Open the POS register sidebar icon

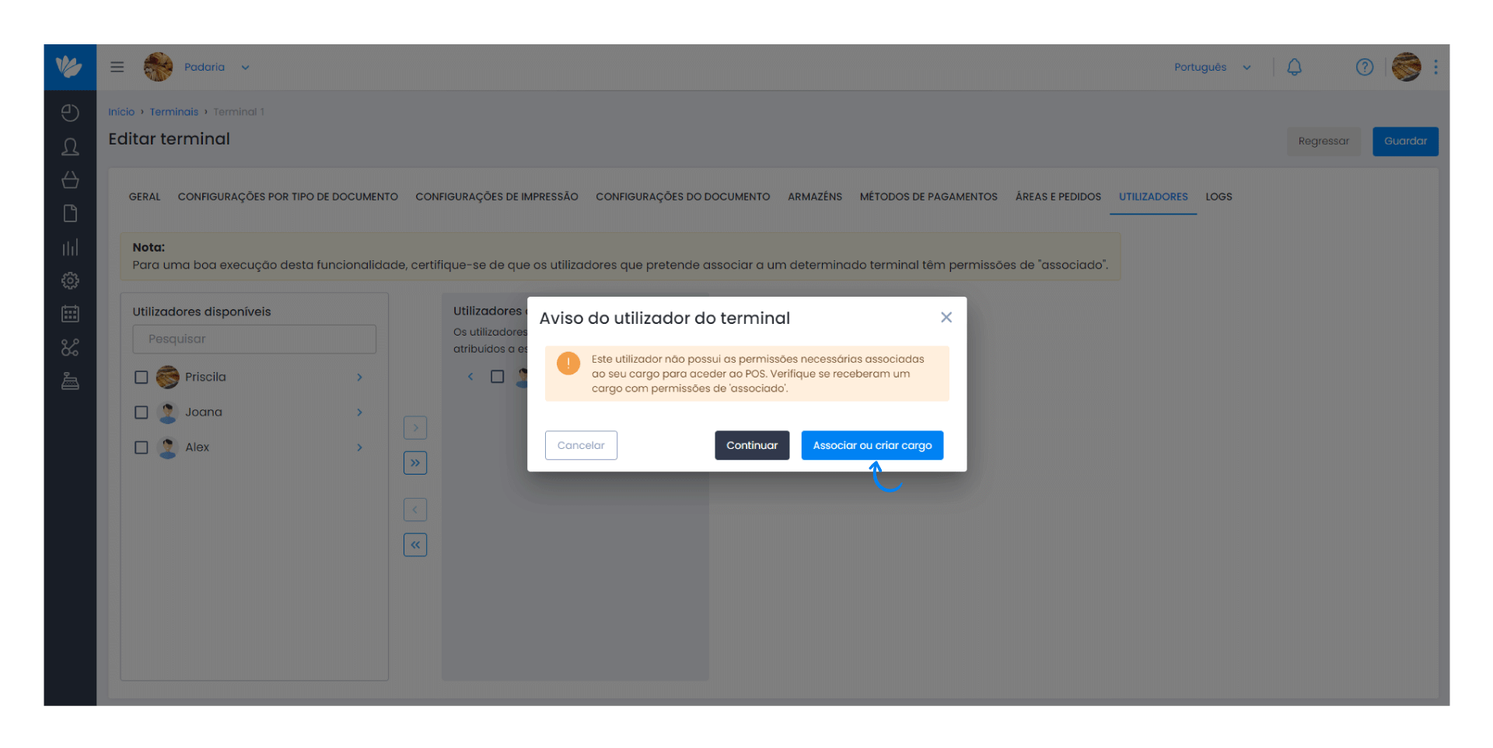tap(70, 381)
